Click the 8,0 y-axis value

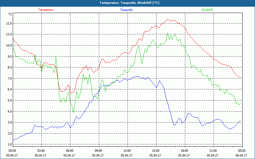tap(10, 67)
